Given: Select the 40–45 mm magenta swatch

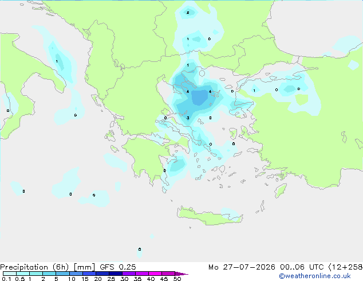Looking at the screenshot, I should tap(155, 274).
